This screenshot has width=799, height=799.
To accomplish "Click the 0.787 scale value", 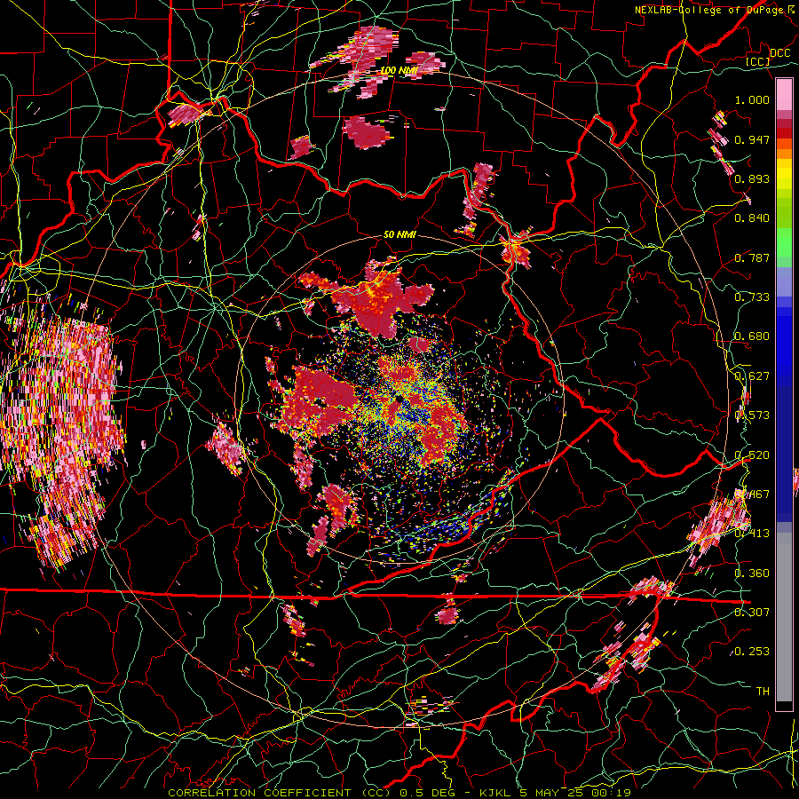I will (752, 257).
